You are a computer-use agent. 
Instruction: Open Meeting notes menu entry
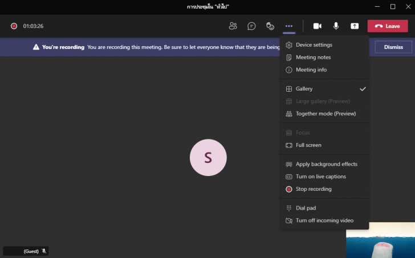[324, 57]
